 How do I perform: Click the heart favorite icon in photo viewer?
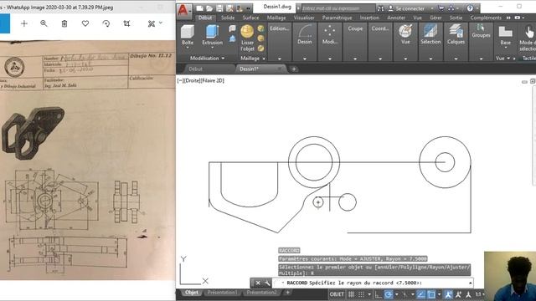coord(85,23)
